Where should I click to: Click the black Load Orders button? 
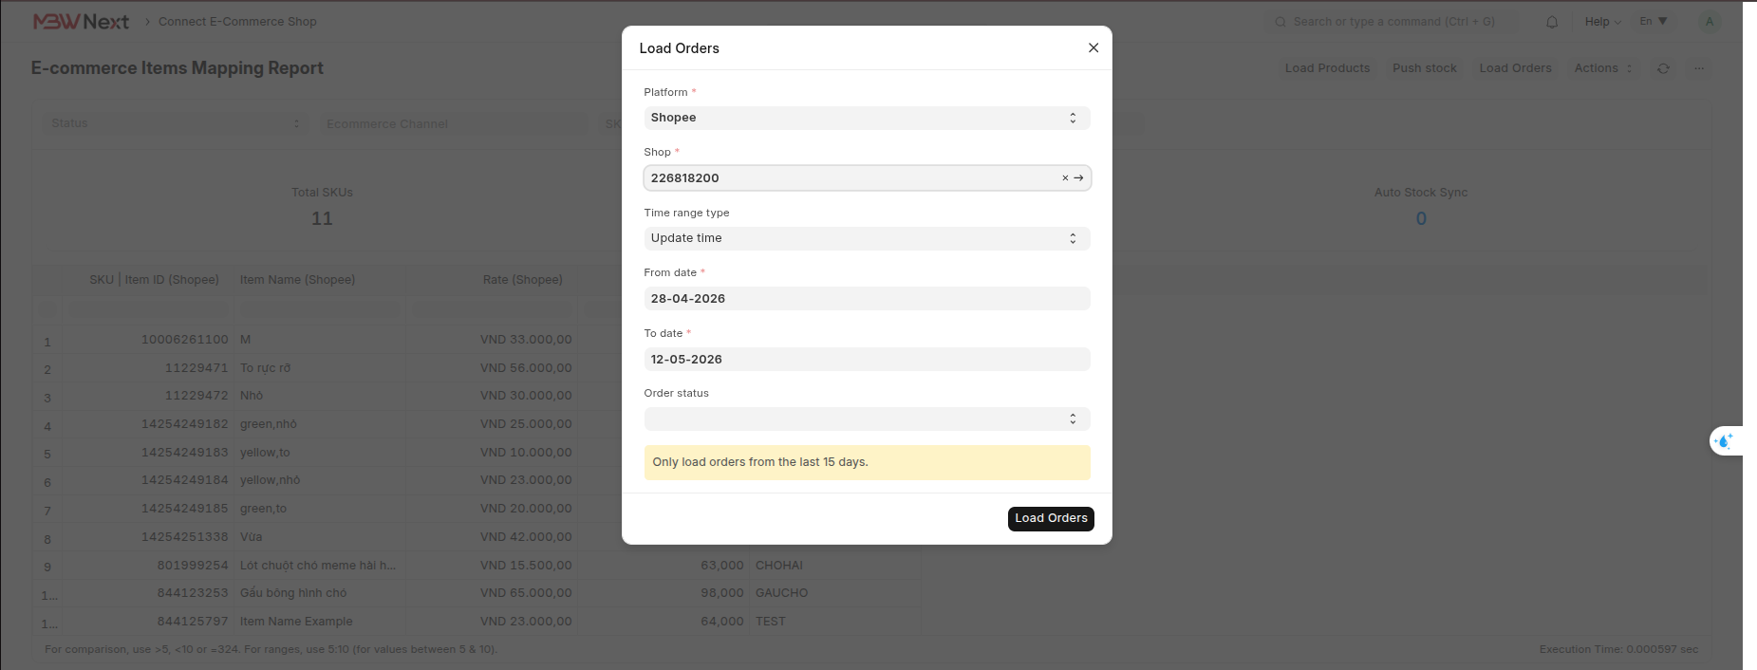coord(1051,518)
